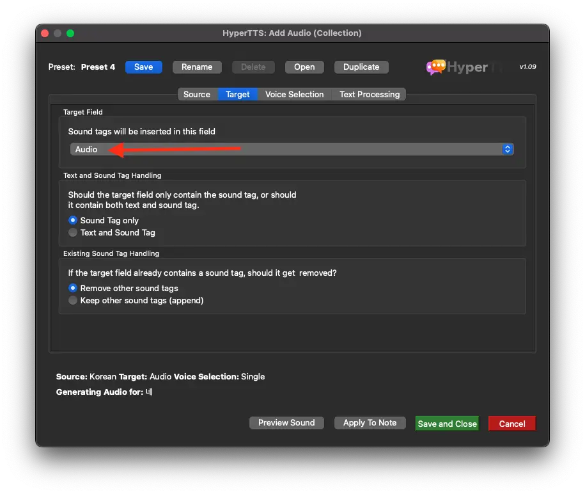Go to the Text Processing tab
585x494 pixels.
pos(370,95)
